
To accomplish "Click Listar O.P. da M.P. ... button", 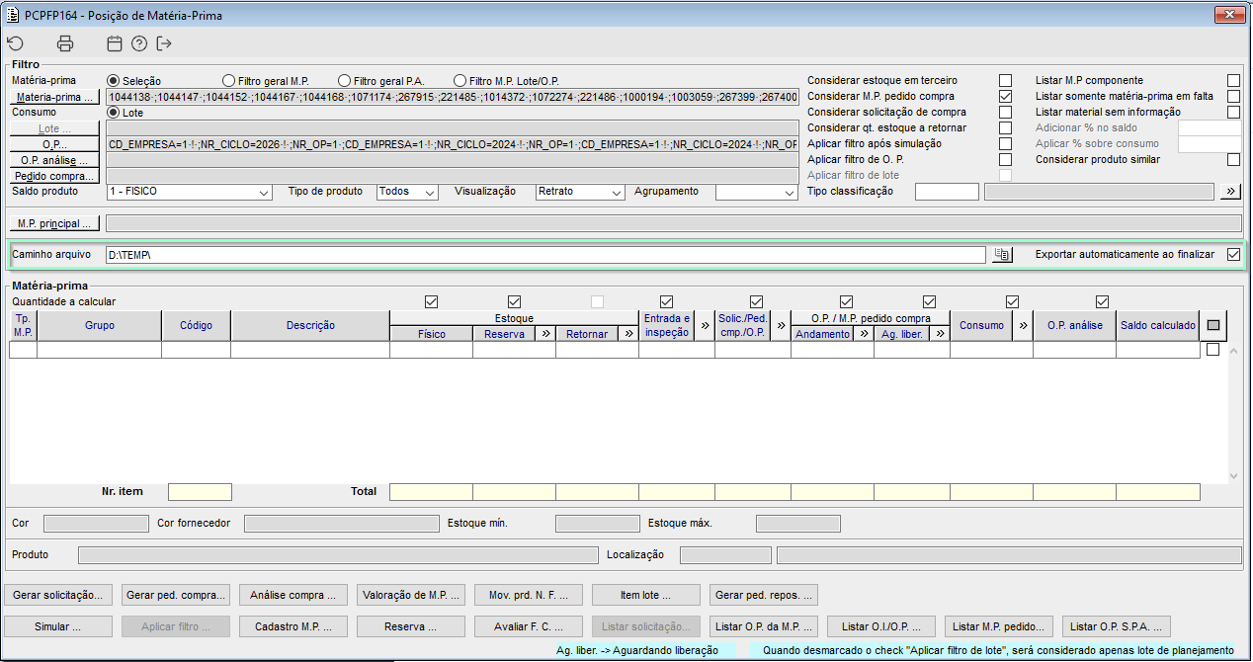I will pyautogui.click(x=764, y=626).
